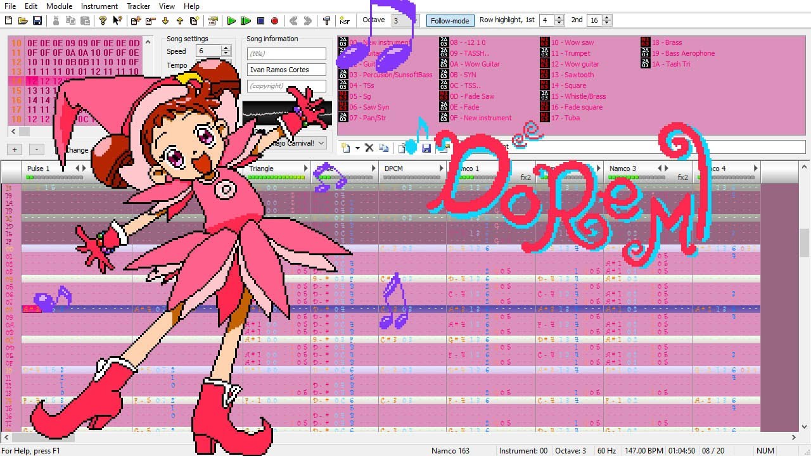This screenshot has height=456, width=811.
Task: Click pattern editor horizontal scroll right arrow
Action: 795,437
